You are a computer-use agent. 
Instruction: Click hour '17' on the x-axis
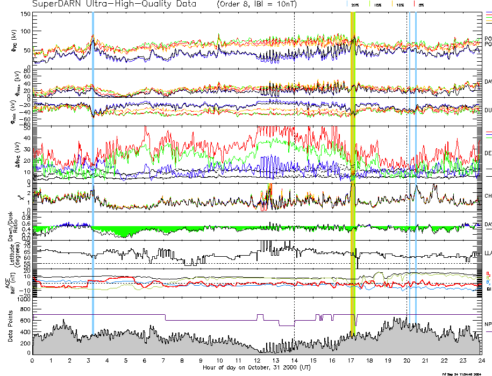tap(351, 360)
